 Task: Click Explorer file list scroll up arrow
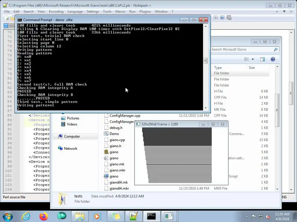pos(277,66)
